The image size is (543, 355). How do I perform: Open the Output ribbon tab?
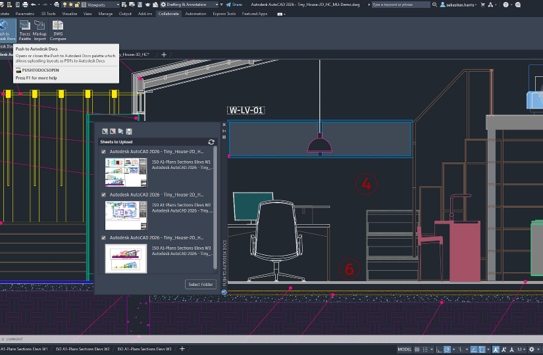125,14
